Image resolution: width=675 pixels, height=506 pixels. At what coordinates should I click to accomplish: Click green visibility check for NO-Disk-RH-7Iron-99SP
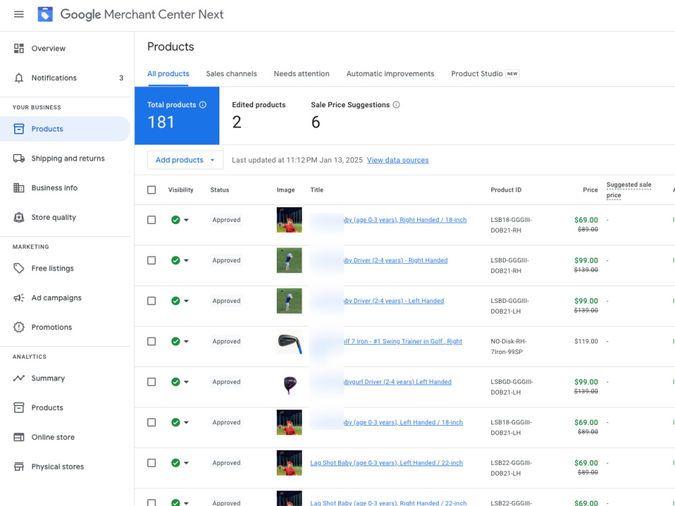pos(175,341)
